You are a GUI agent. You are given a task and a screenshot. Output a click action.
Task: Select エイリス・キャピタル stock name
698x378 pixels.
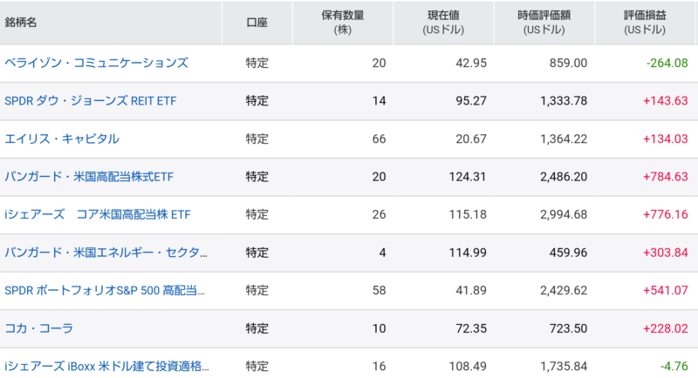pyautogui.click(x=62, y=138)
